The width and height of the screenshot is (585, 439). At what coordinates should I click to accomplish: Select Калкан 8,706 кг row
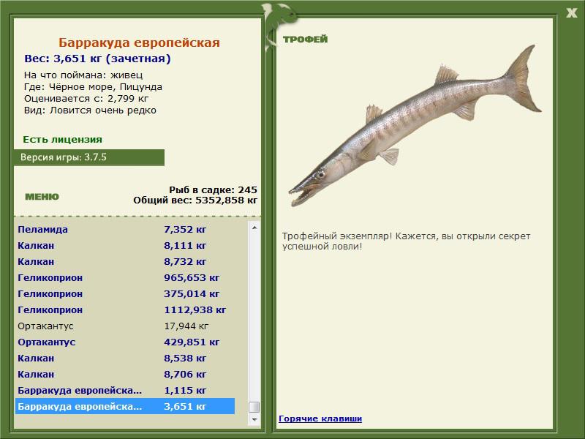(x=125, y=374)
